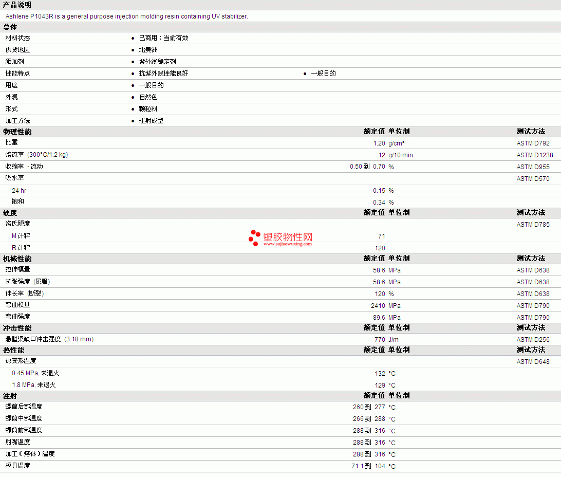Click the '拉伸模量' row label
561x477 pixels.
[17, 269]
